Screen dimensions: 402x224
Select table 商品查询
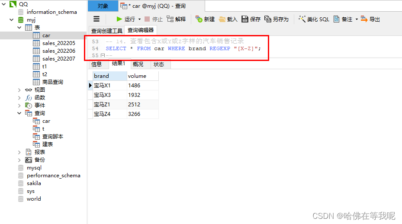pos(52,82)
